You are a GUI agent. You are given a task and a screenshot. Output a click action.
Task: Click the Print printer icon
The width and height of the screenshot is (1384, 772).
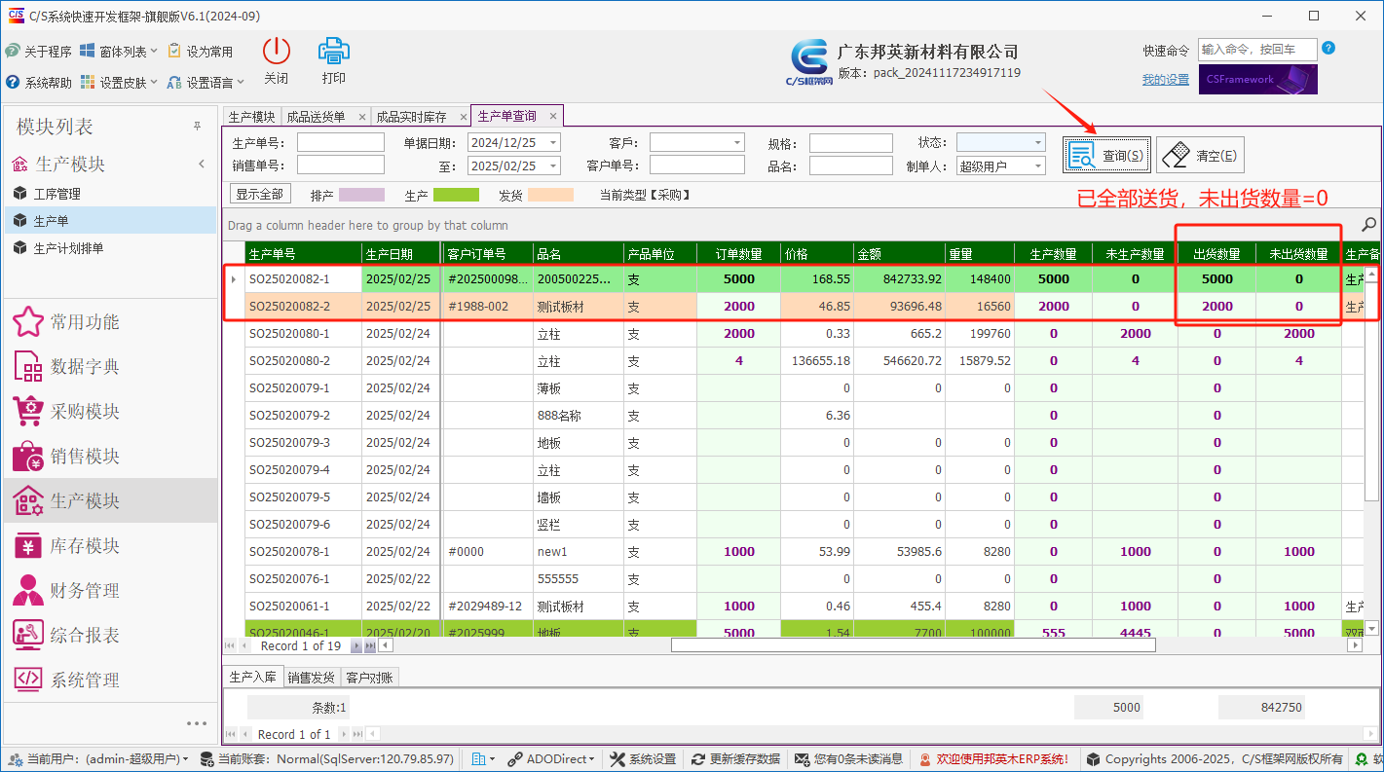(334, 52)
